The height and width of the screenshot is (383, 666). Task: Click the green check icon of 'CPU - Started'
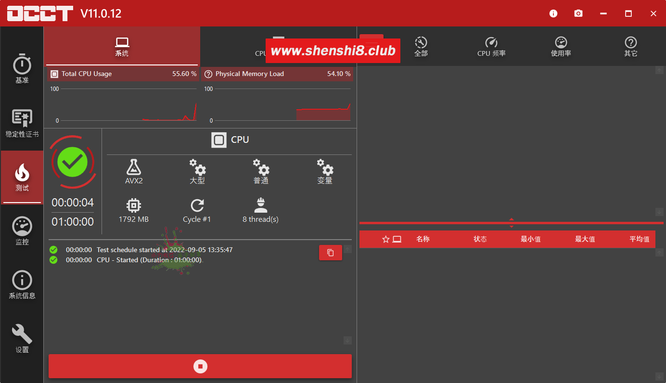(53, 260)
